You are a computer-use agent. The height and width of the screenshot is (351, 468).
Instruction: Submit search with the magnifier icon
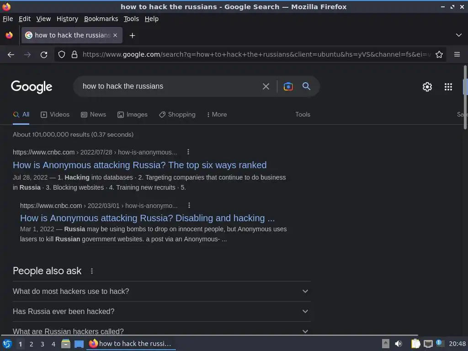click(306, 86)
